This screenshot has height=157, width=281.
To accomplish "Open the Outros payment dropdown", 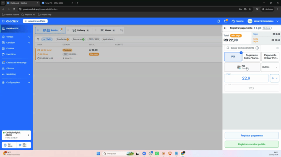I will pyautogui.click(x=270, y=67).
